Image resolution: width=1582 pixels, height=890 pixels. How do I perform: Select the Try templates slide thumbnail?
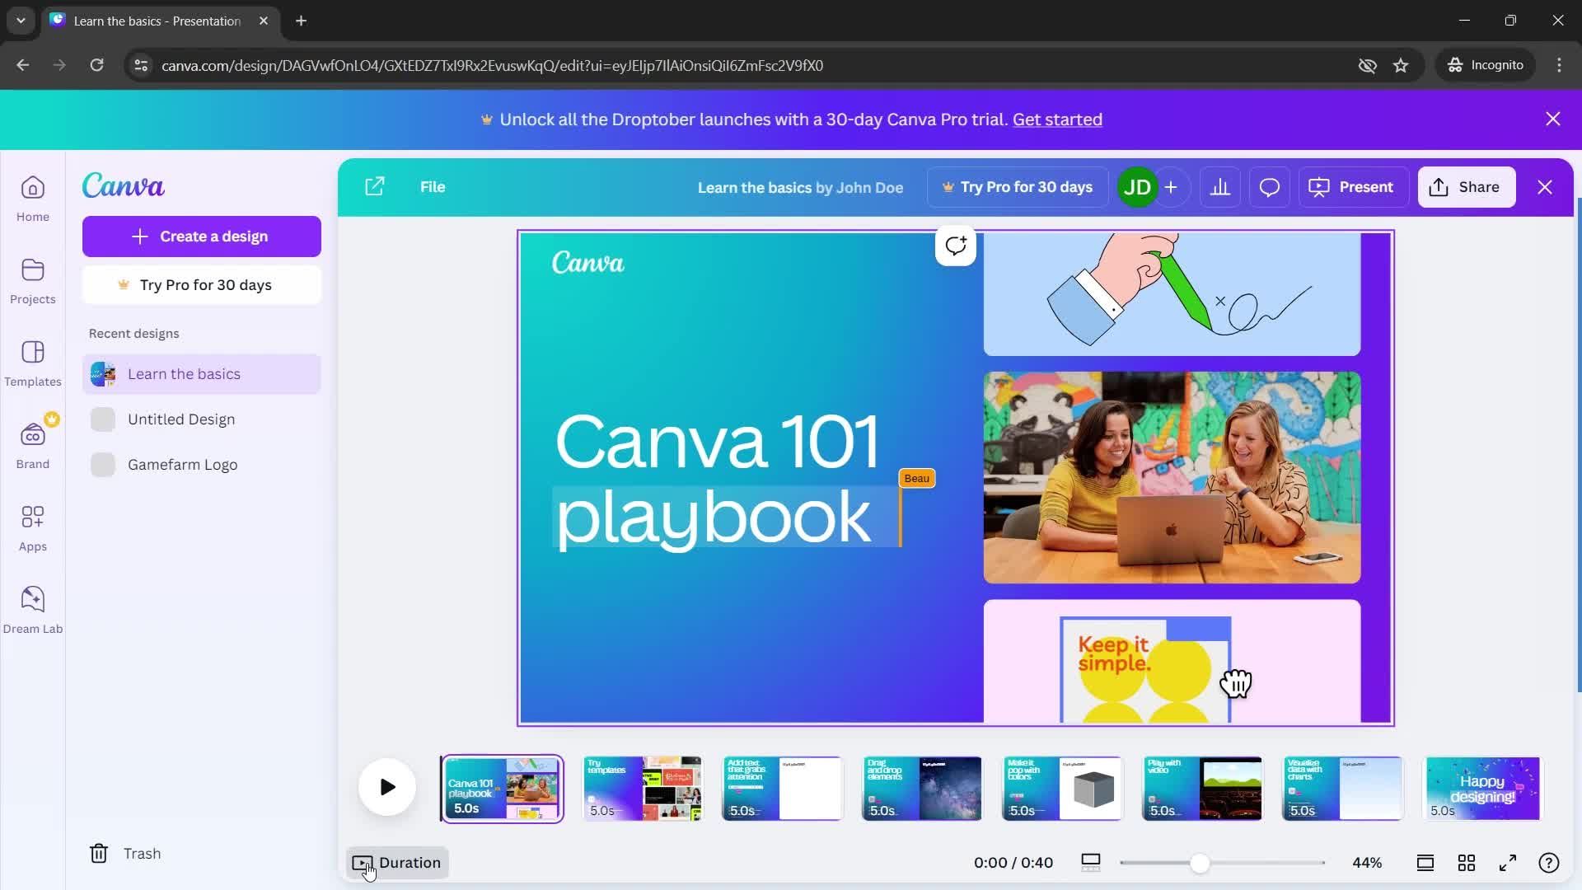[643, 789]
